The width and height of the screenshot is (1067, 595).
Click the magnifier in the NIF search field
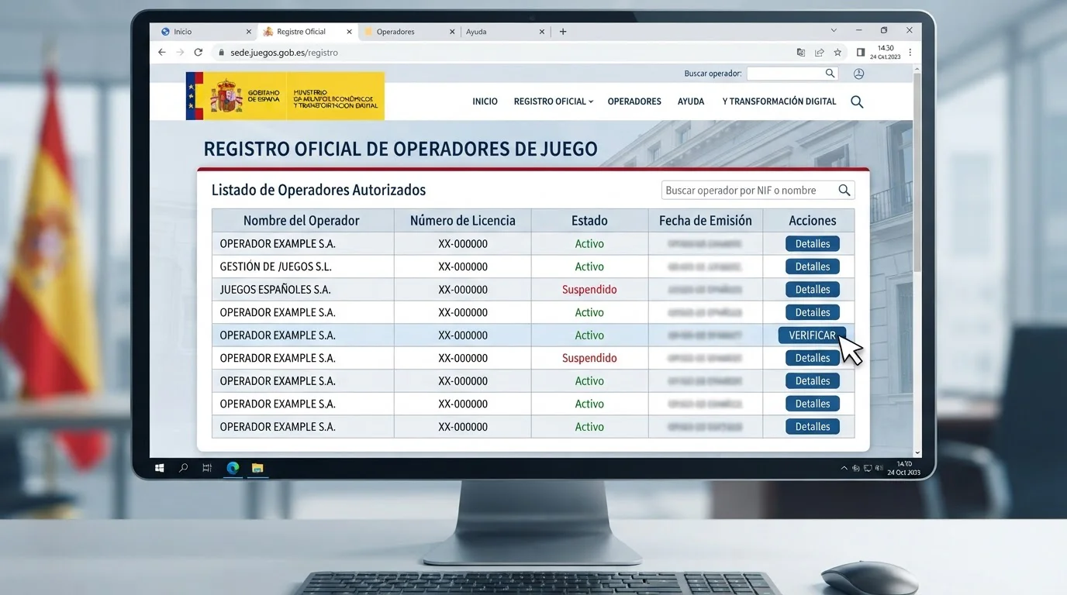(844, 190)
